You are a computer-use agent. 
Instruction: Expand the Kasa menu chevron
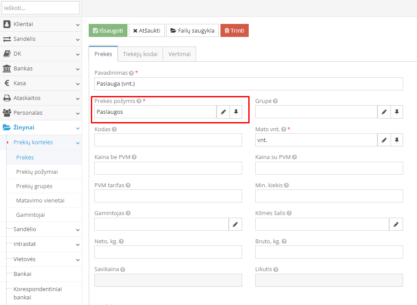point(78,84)
